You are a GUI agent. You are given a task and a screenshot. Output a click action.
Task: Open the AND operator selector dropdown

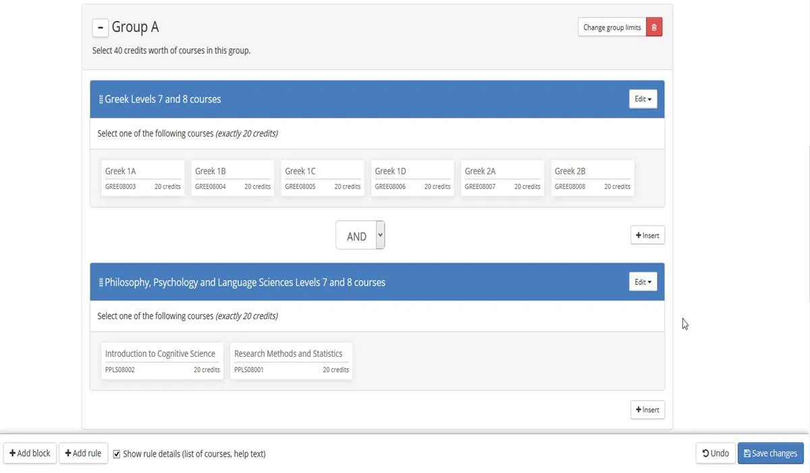click(379, 234)
